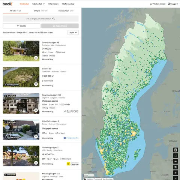
Task: Toggle the crossed-out map layers icon
Action: (175, 167)
